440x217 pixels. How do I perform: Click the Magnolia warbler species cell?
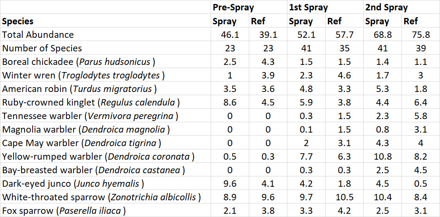86,129
